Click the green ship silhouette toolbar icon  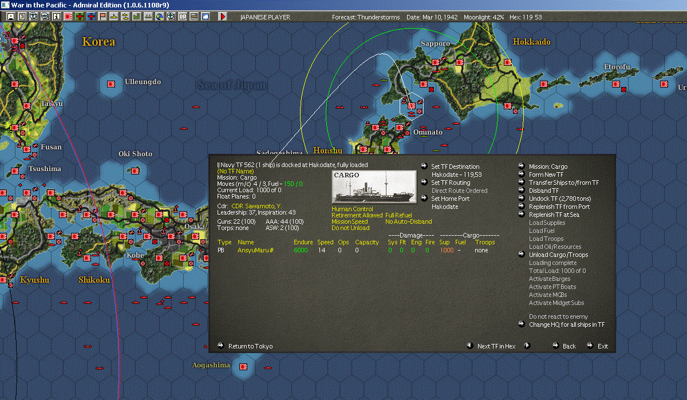(x=148, y=17)
